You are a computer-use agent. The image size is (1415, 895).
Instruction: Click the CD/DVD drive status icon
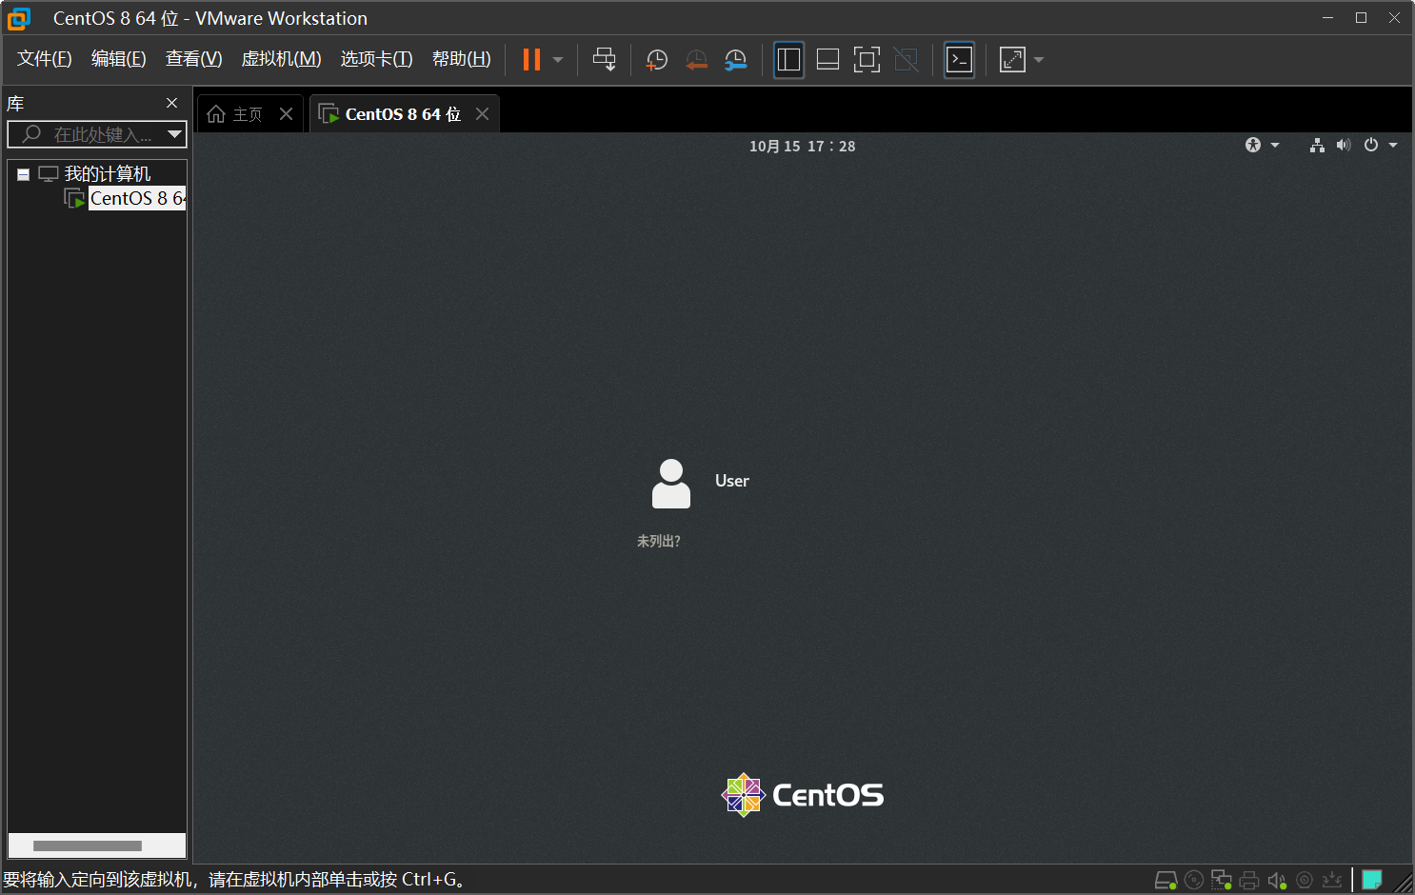(1194, 881)
